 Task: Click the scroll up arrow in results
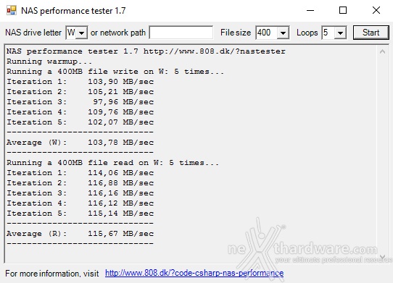point(382,52)
